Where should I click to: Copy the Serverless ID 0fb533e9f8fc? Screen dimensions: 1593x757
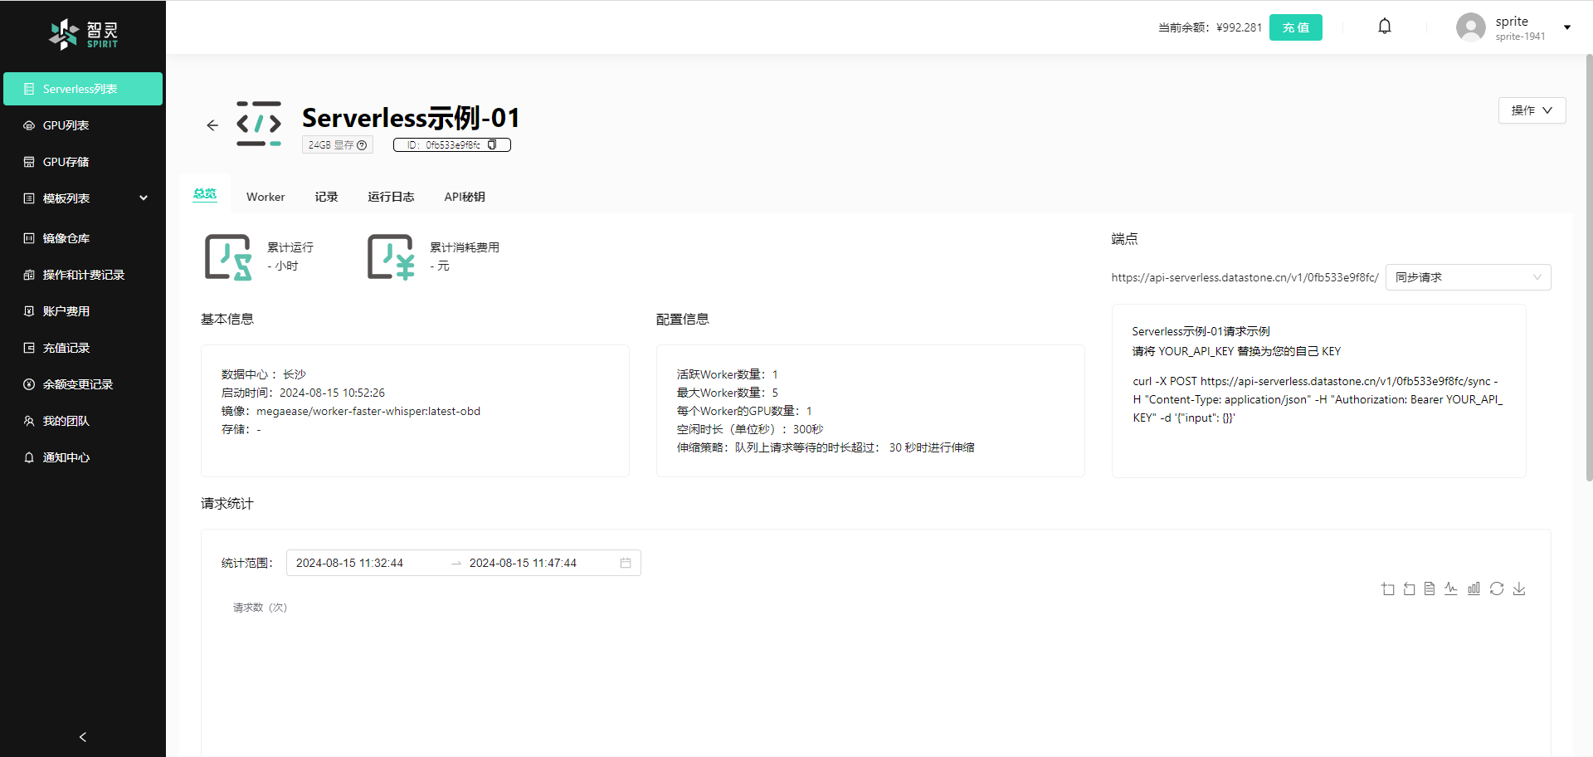pos(492,144)
